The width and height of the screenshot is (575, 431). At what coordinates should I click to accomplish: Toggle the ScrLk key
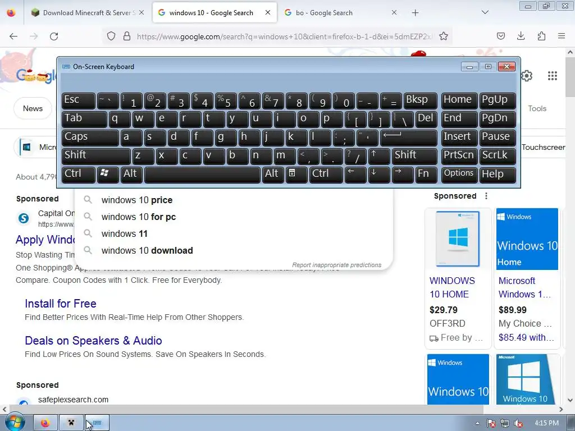pos(498,155)
